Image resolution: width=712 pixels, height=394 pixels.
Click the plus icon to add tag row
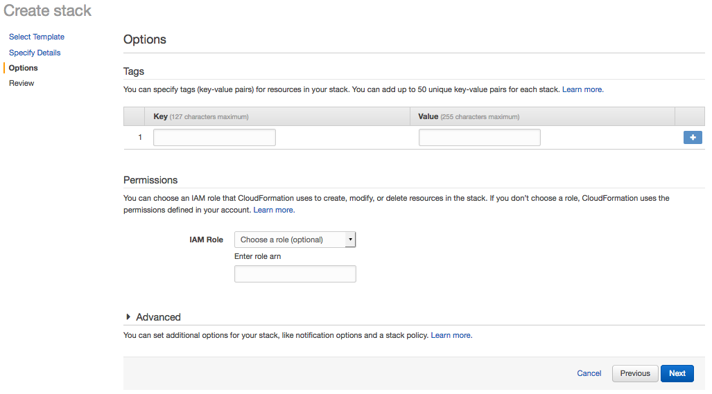coord(692,138)
